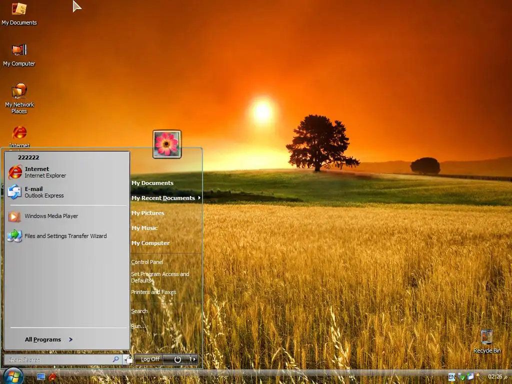This screenshot has height=384, width=512.
Task: Click the Windows Start orb
Action: point(13,376)
